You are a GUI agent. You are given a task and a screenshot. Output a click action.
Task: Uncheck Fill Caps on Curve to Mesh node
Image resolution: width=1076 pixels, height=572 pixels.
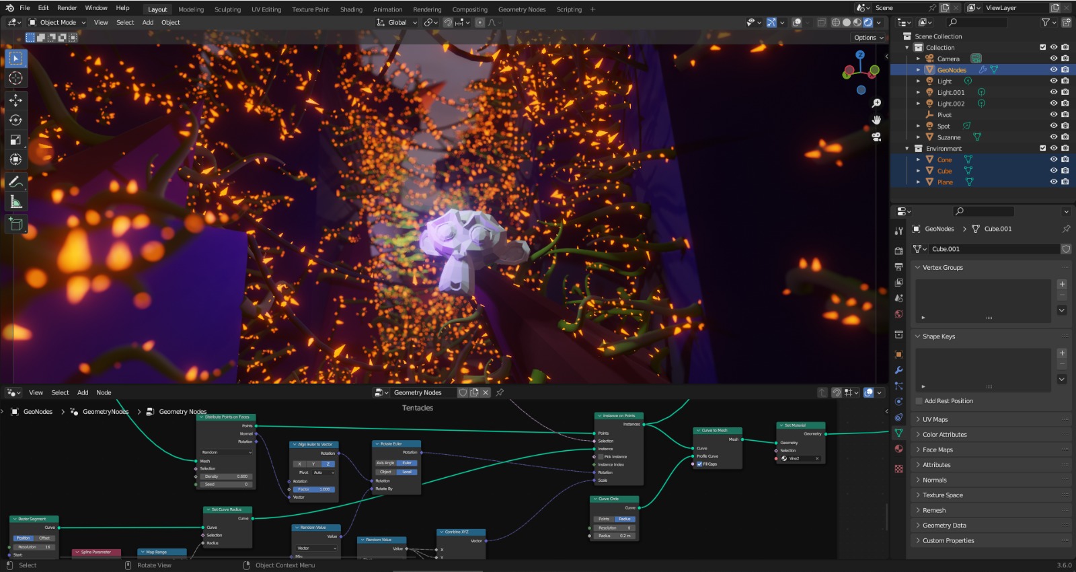699,464
